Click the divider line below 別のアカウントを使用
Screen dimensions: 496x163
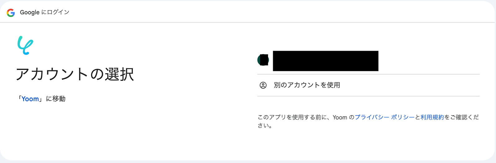[x=369, y=96]
